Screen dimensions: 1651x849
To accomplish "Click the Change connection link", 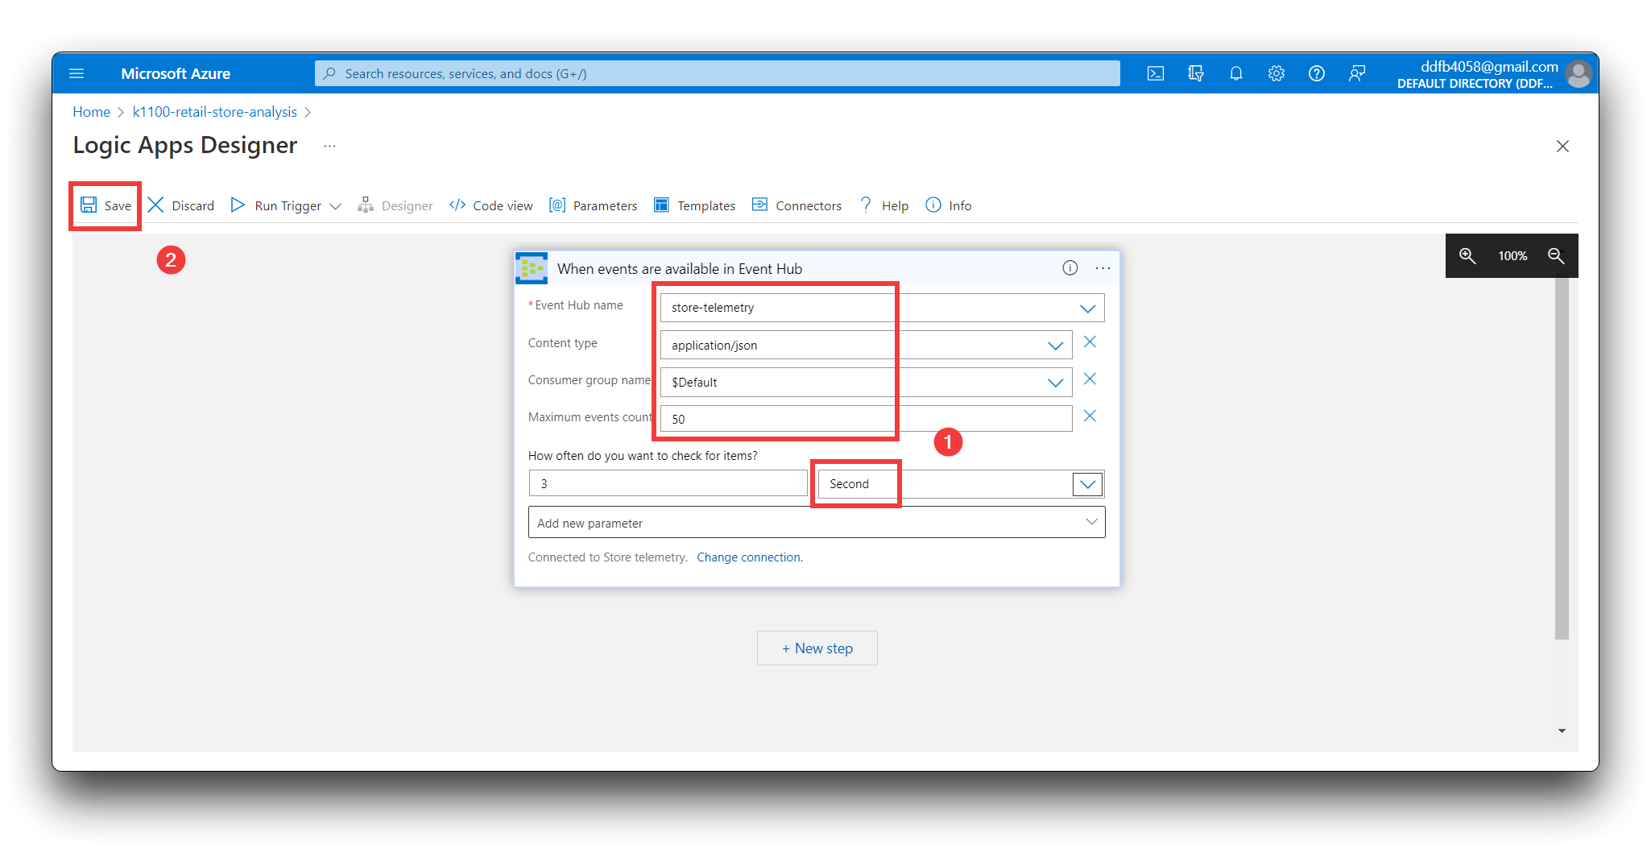I will tap(749, 557).
